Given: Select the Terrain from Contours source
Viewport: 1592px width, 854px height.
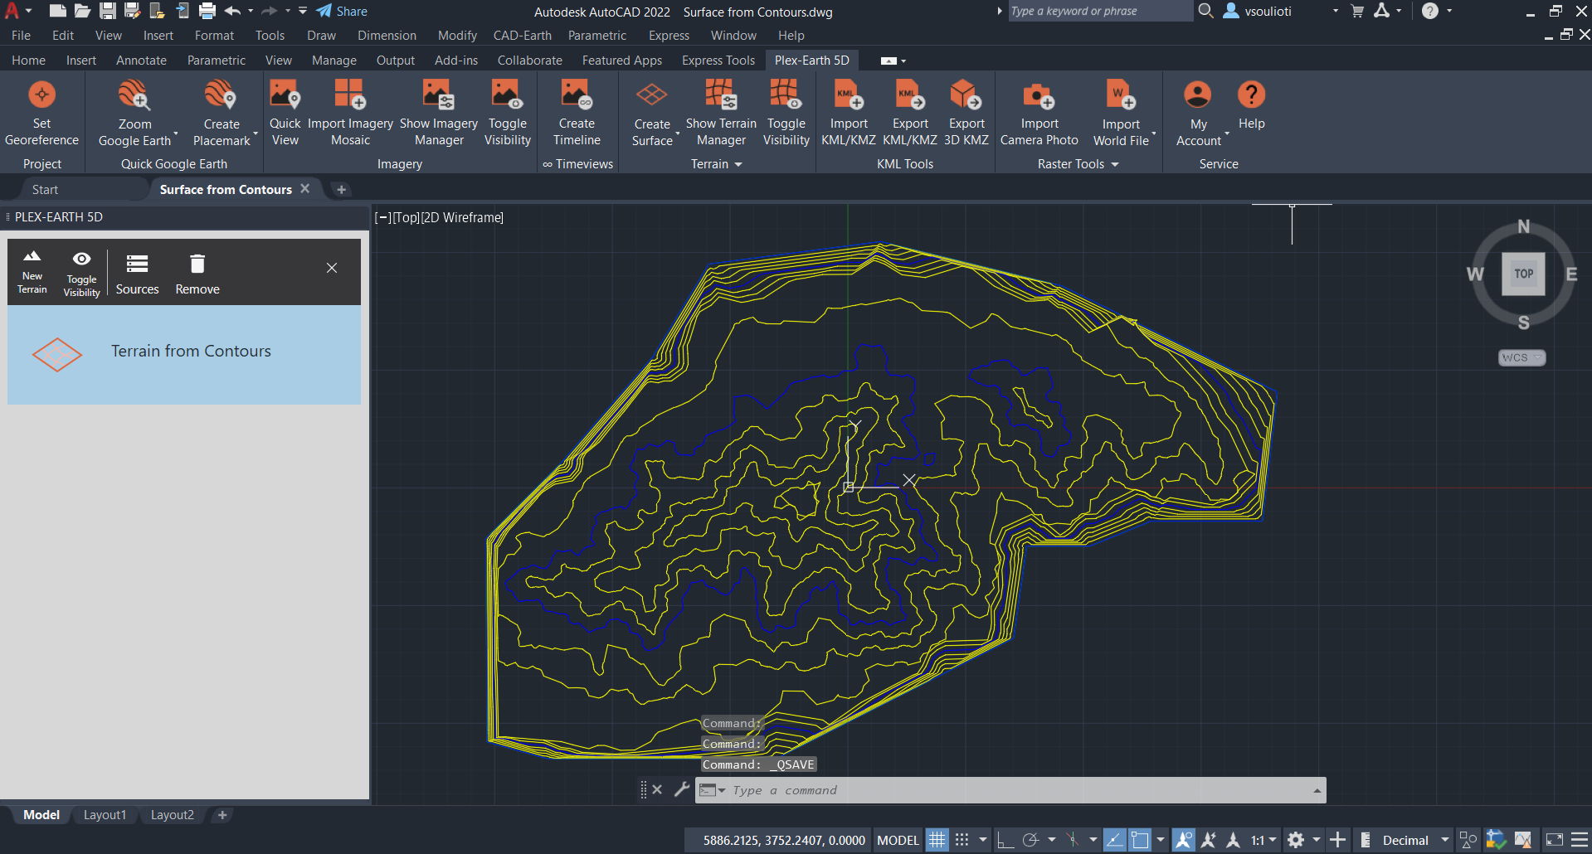Looking at the screenshot, I should [x=191, y=351].
